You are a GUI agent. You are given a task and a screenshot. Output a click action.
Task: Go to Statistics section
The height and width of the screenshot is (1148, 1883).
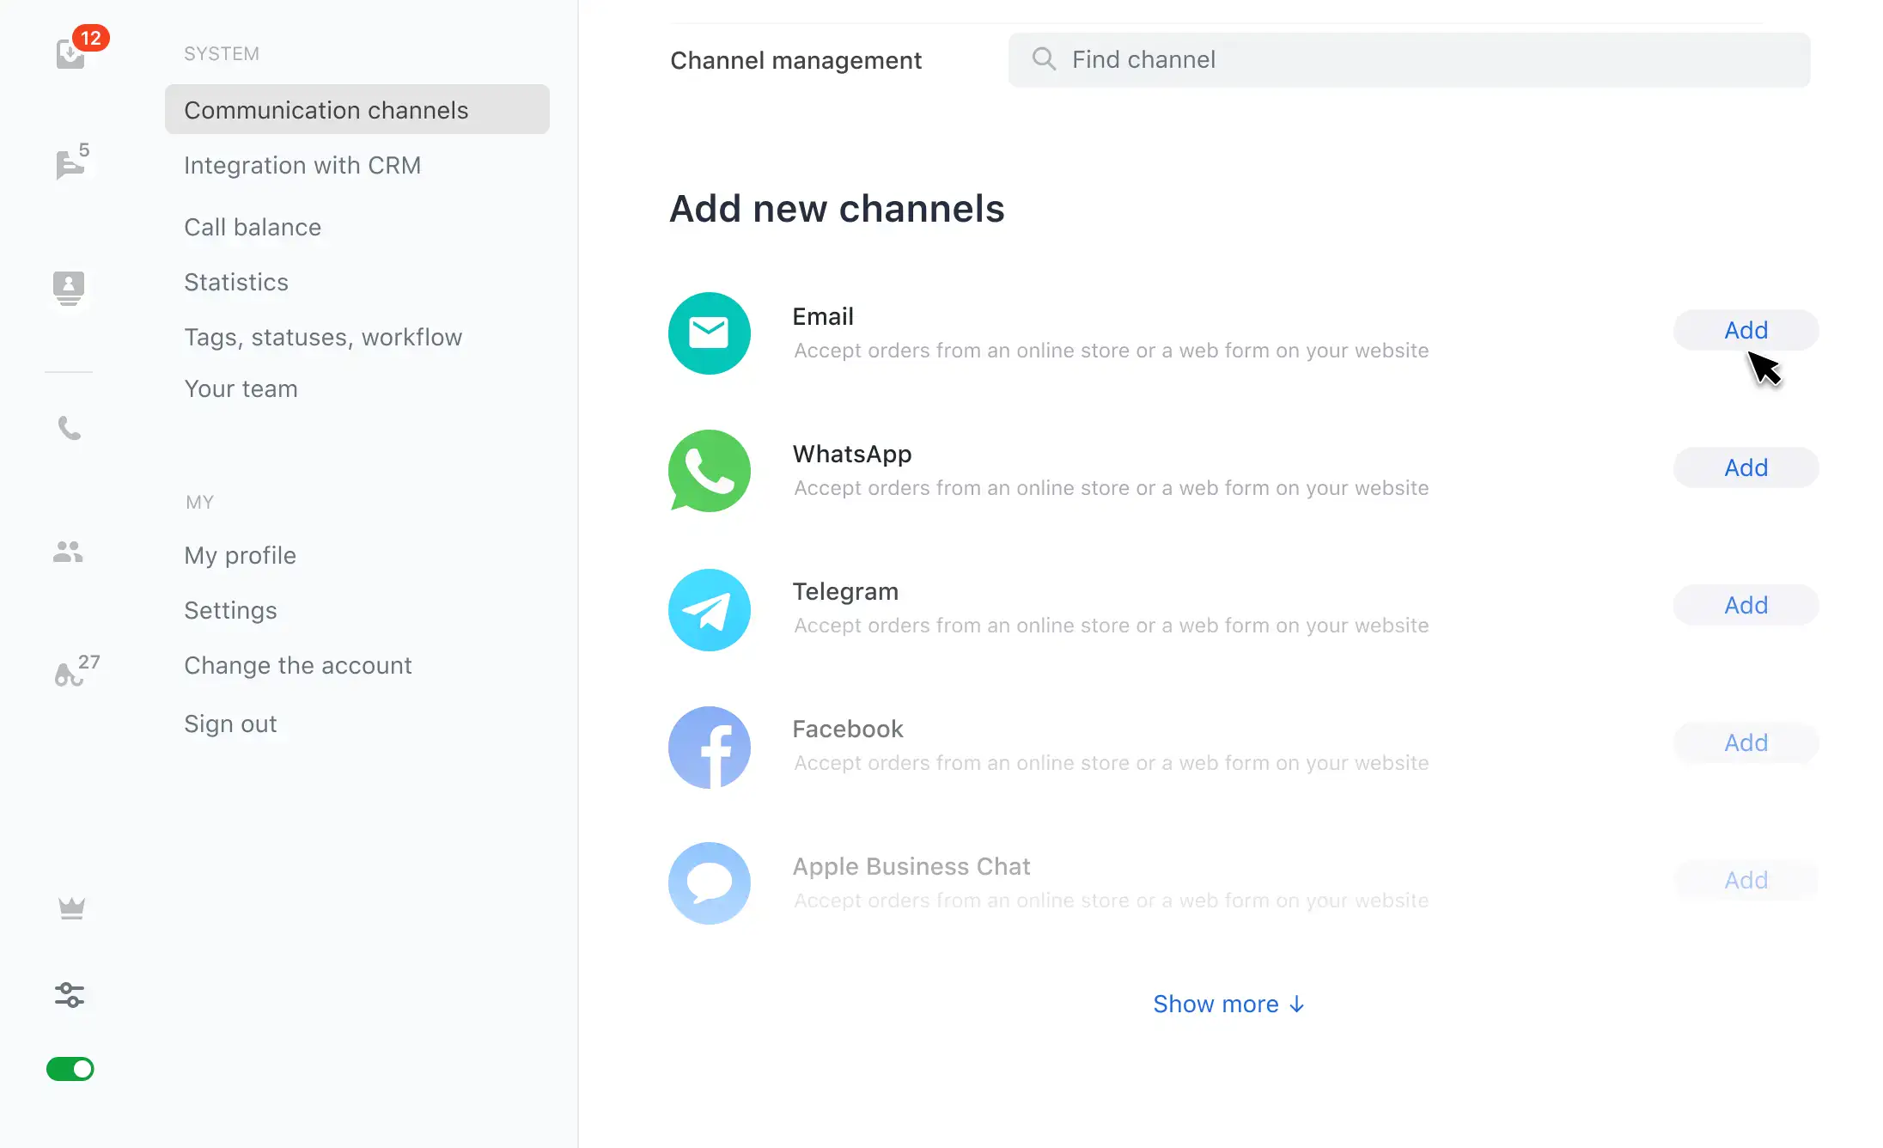pyautogui.click(x=236, y=282)
